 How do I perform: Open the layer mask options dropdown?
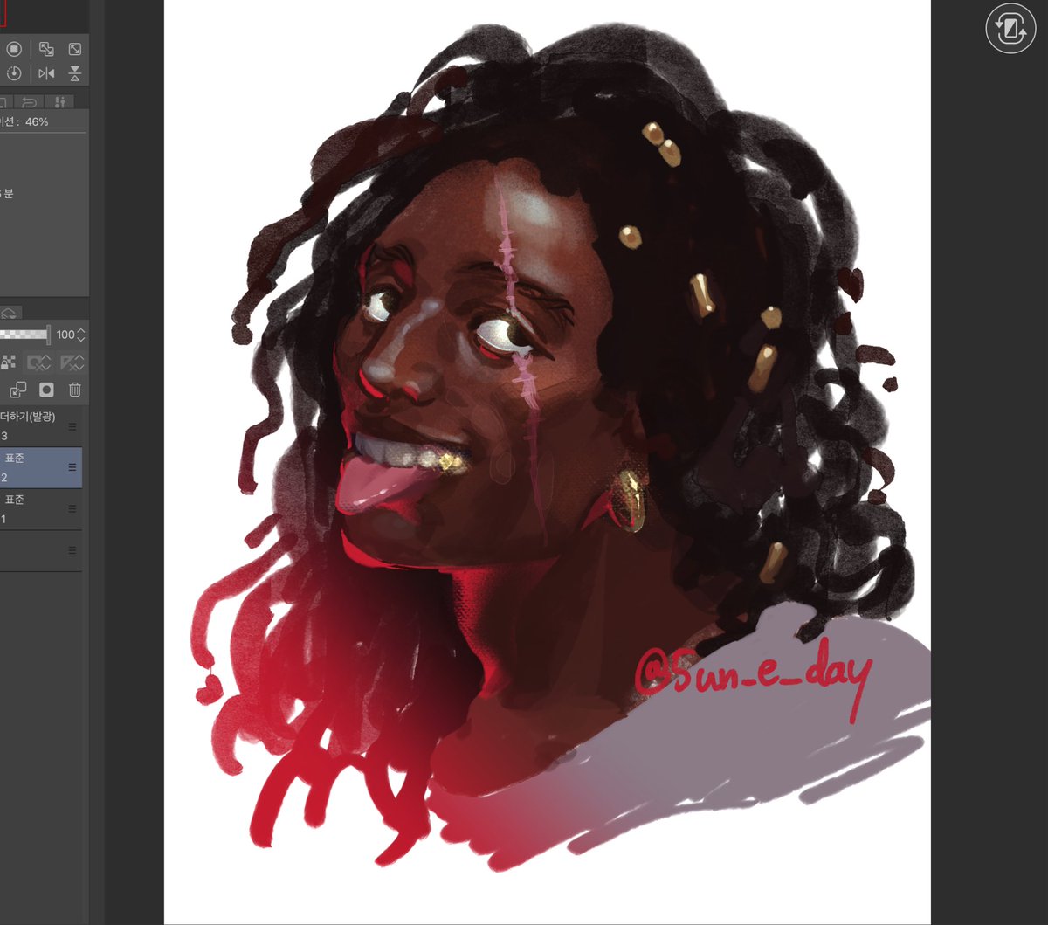pos(38,362)
